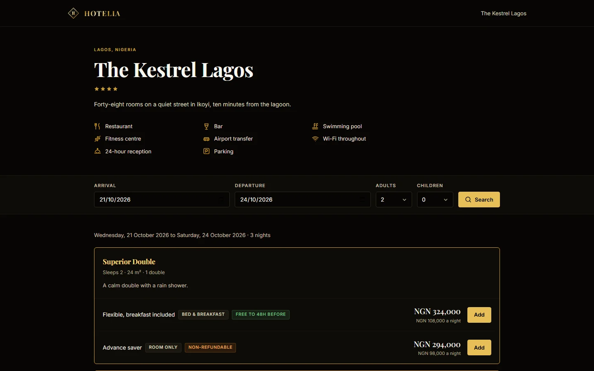Click the Wi-Fi throughout signal icon

pos(315,139)
